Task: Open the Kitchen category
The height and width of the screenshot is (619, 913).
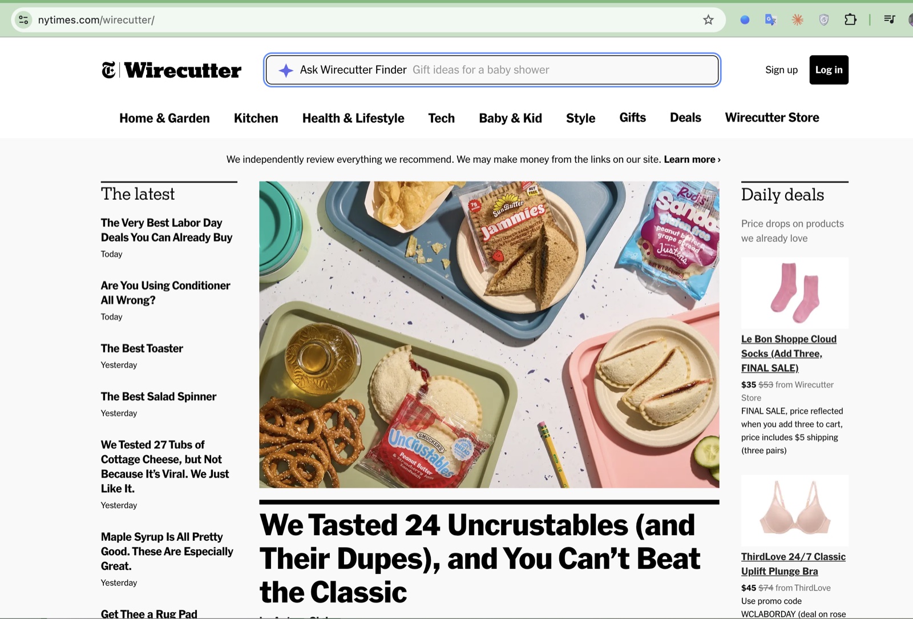Action: point(256,118)
